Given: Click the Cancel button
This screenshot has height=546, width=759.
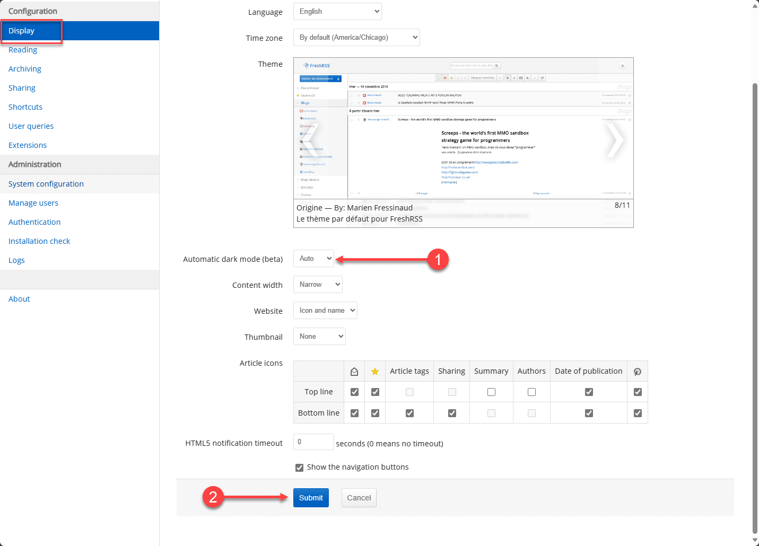Looking at the screenshot, I should coord(359,498).
